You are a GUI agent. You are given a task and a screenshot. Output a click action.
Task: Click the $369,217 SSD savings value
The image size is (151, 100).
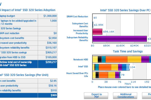(51, 52)
